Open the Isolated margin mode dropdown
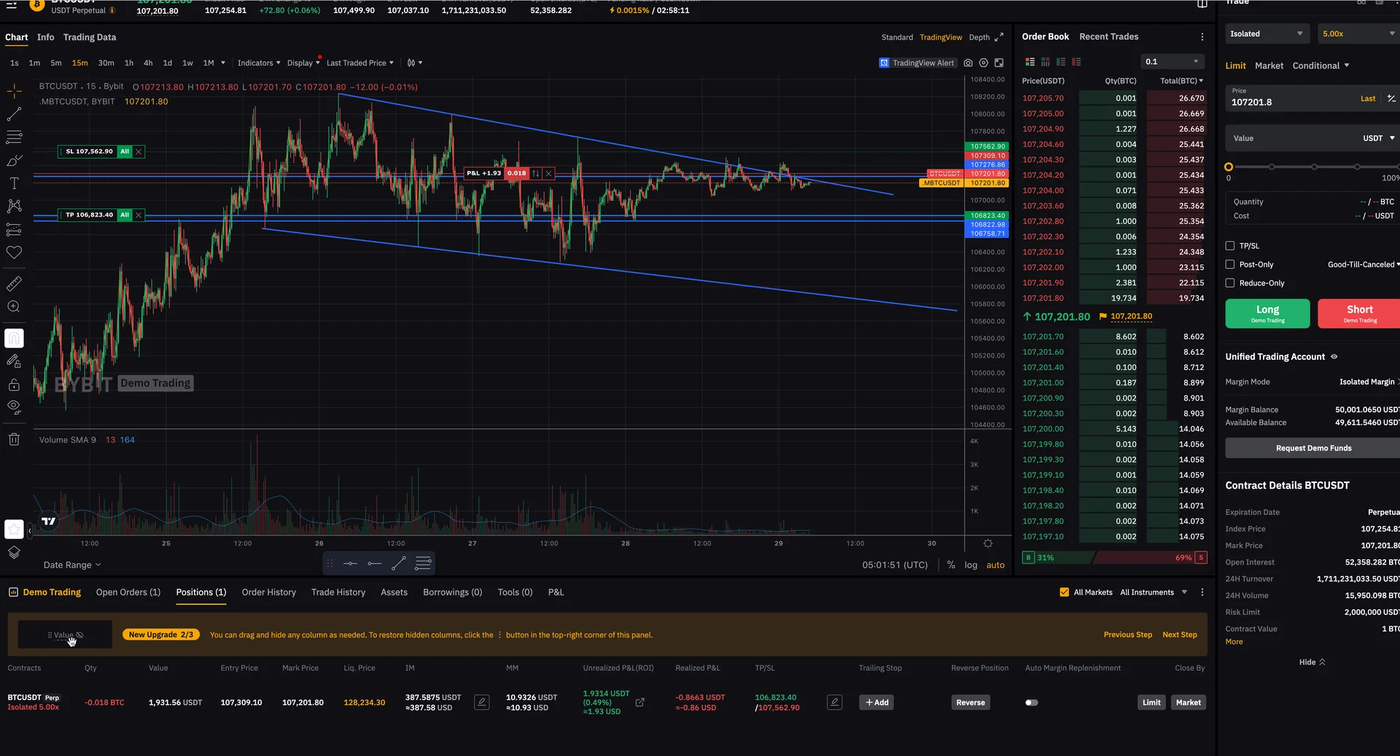Screen dimensions: 1400x756 (1267, 34)
